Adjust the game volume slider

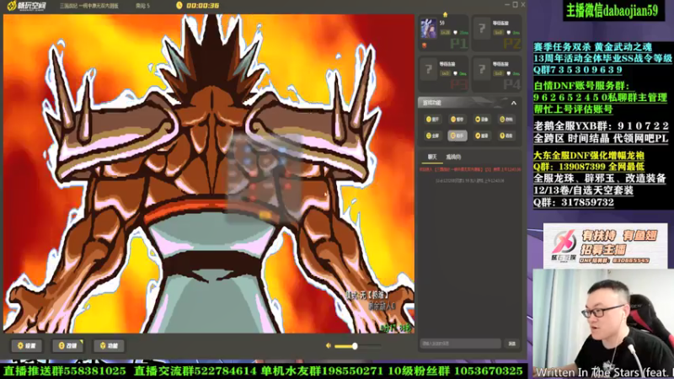pyautogui.click(x=357, y=345)
